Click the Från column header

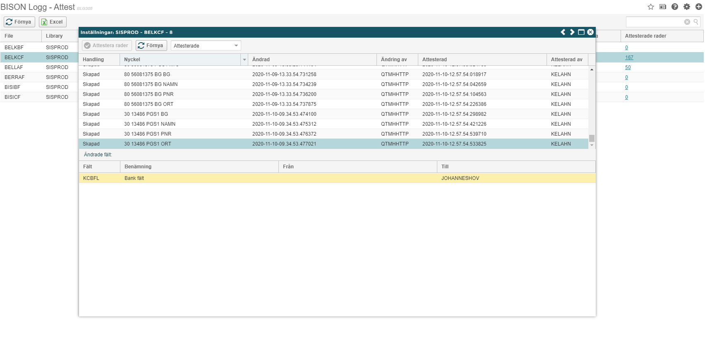[x=358, y=167]
